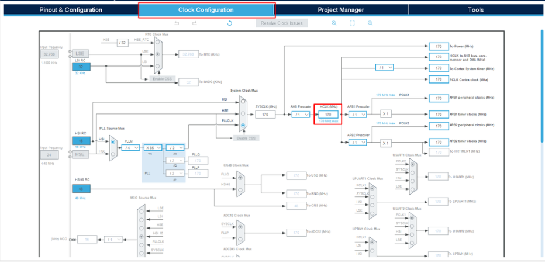
Task: Click the SYSCLK (MHz) value field
Action: tap(265, 115)
